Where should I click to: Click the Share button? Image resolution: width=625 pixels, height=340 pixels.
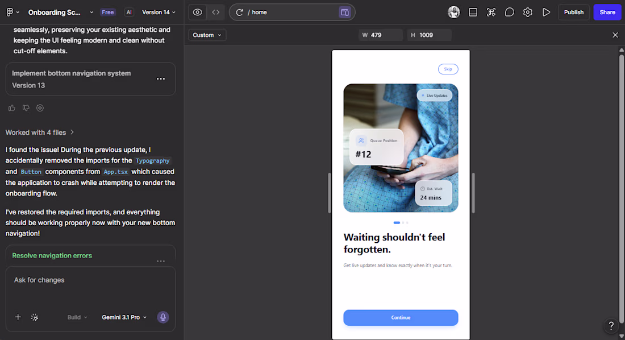(x=607, y=13)
